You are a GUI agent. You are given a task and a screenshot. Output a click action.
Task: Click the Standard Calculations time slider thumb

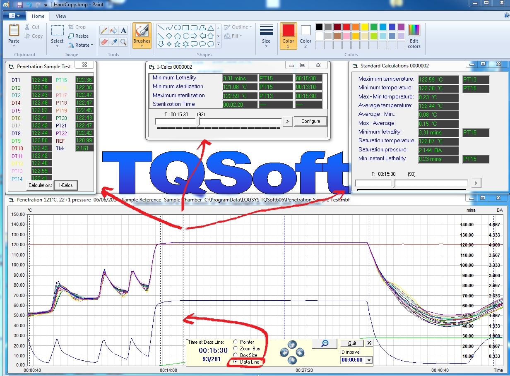click(393, 183)
